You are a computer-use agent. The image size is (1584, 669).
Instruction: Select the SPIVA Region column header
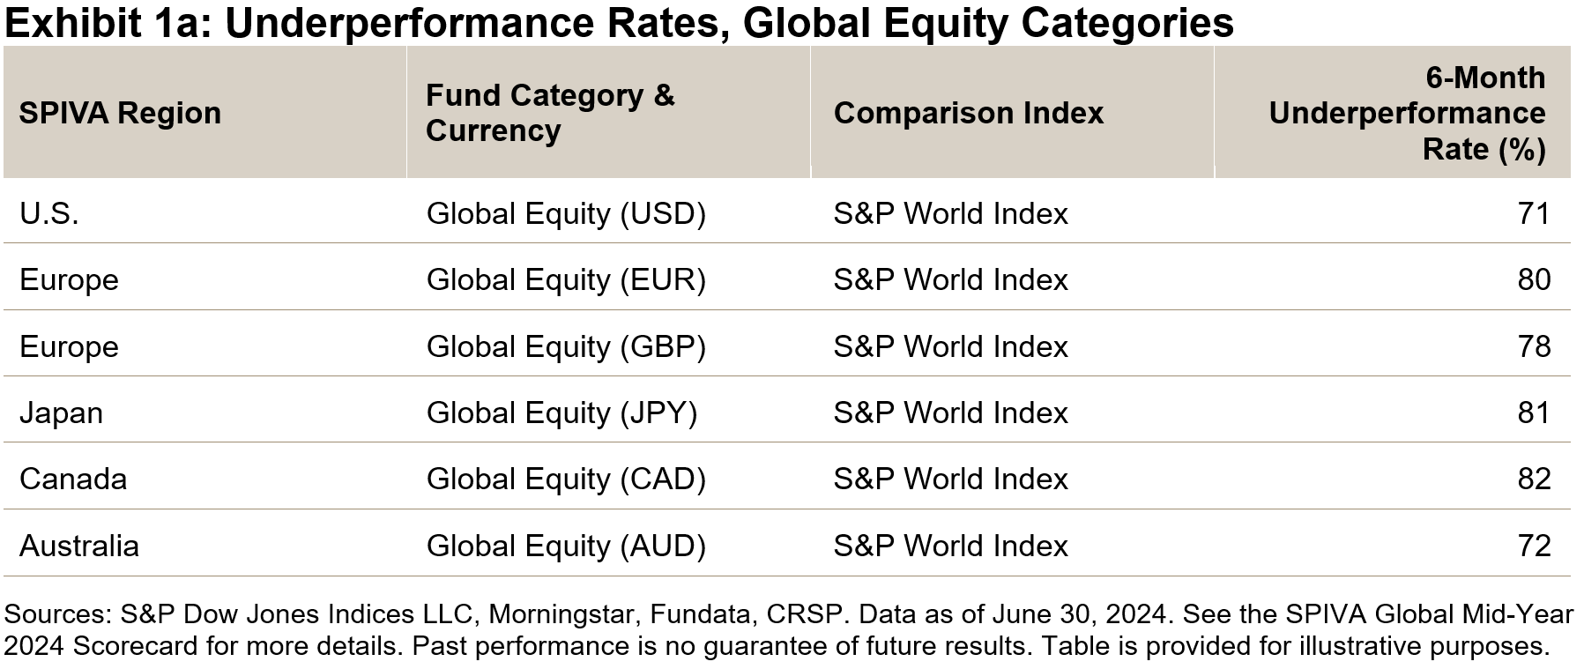coord(120,114)
